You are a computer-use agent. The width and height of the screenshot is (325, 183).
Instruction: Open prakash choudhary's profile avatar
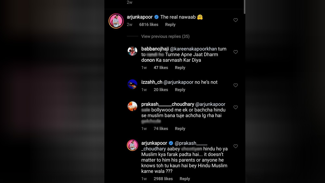pyautogui.click(x=132, y=106)
